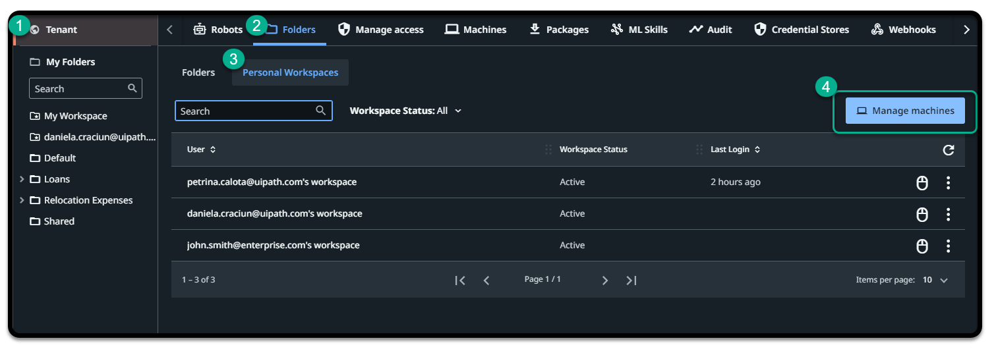Select the Loans folder

(x=49, y=179)
